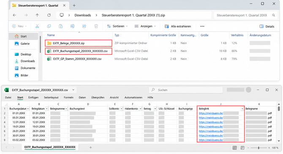Click the PC icon in address bar
This screenshot has width=283, height=154.
[62, 15]
